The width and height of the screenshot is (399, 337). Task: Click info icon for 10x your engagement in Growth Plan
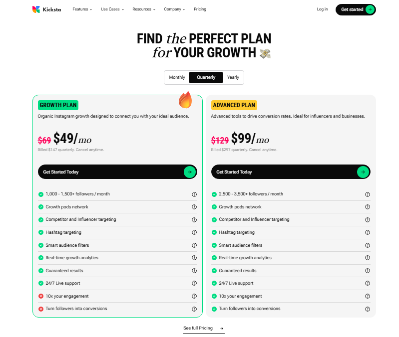click(x=194, y=296)
